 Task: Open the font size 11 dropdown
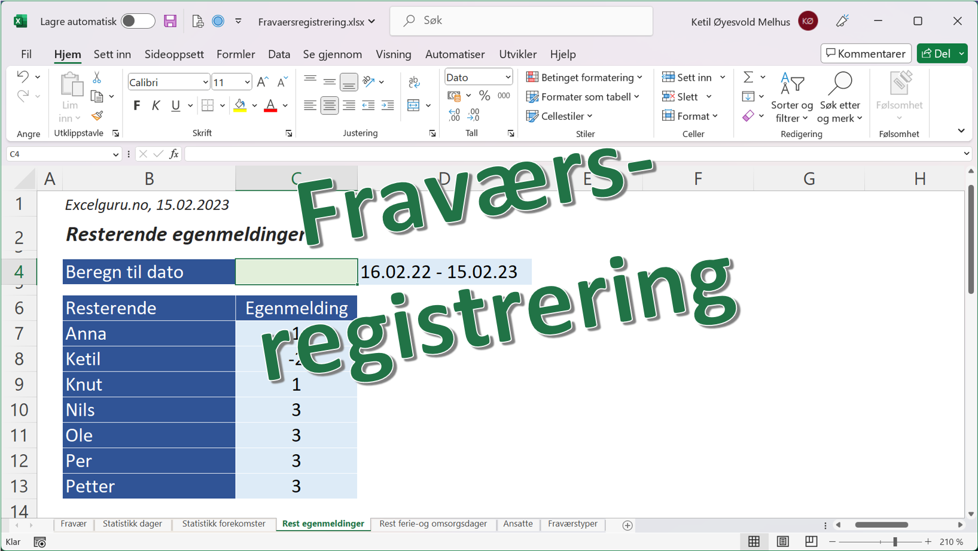click(247, 83)
